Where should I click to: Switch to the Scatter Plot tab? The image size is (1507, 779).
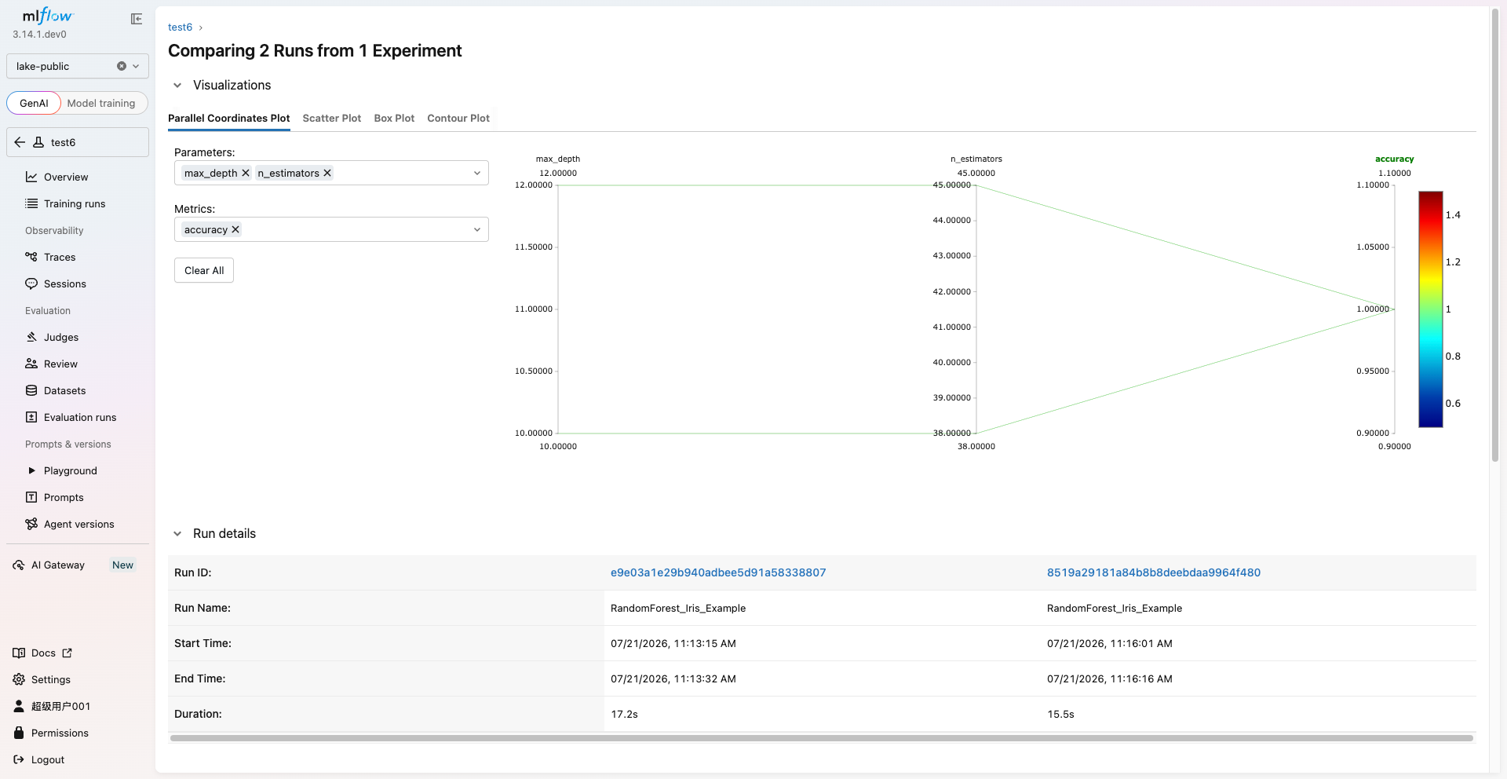pyautogui.click(x=332, y=118)
